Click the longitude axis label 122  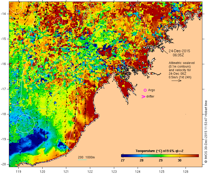coord(90,171)
